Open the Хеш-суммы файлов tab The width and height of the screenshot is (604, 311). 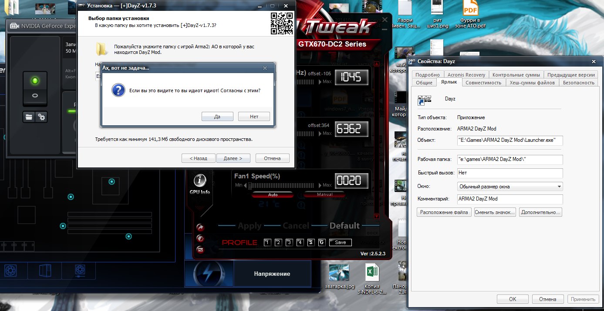pos(532,82)
